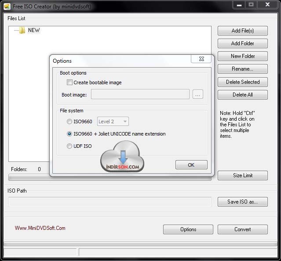This screenshot has width=281, height=261.
Task: Click the Add Folder button
Action: (x=243, y=43)
